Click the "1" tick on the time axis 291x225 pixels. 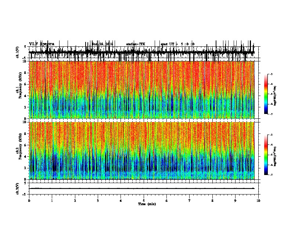[x=52, y=201]
